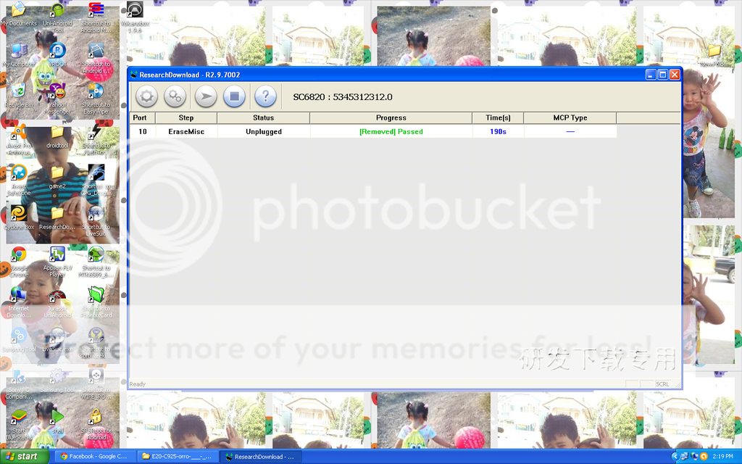Open the Help question mark icon

click(265, 96)
